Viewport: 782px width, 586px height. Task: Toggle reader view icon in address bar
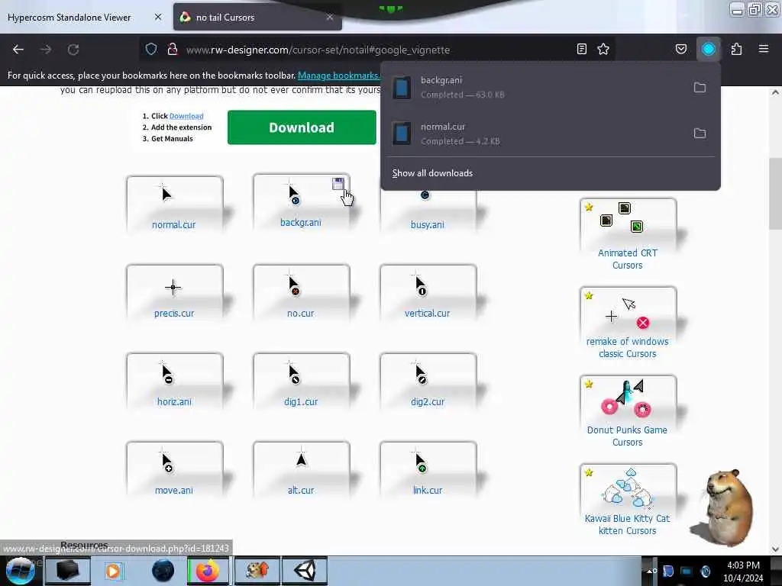[x=581, y=49]
